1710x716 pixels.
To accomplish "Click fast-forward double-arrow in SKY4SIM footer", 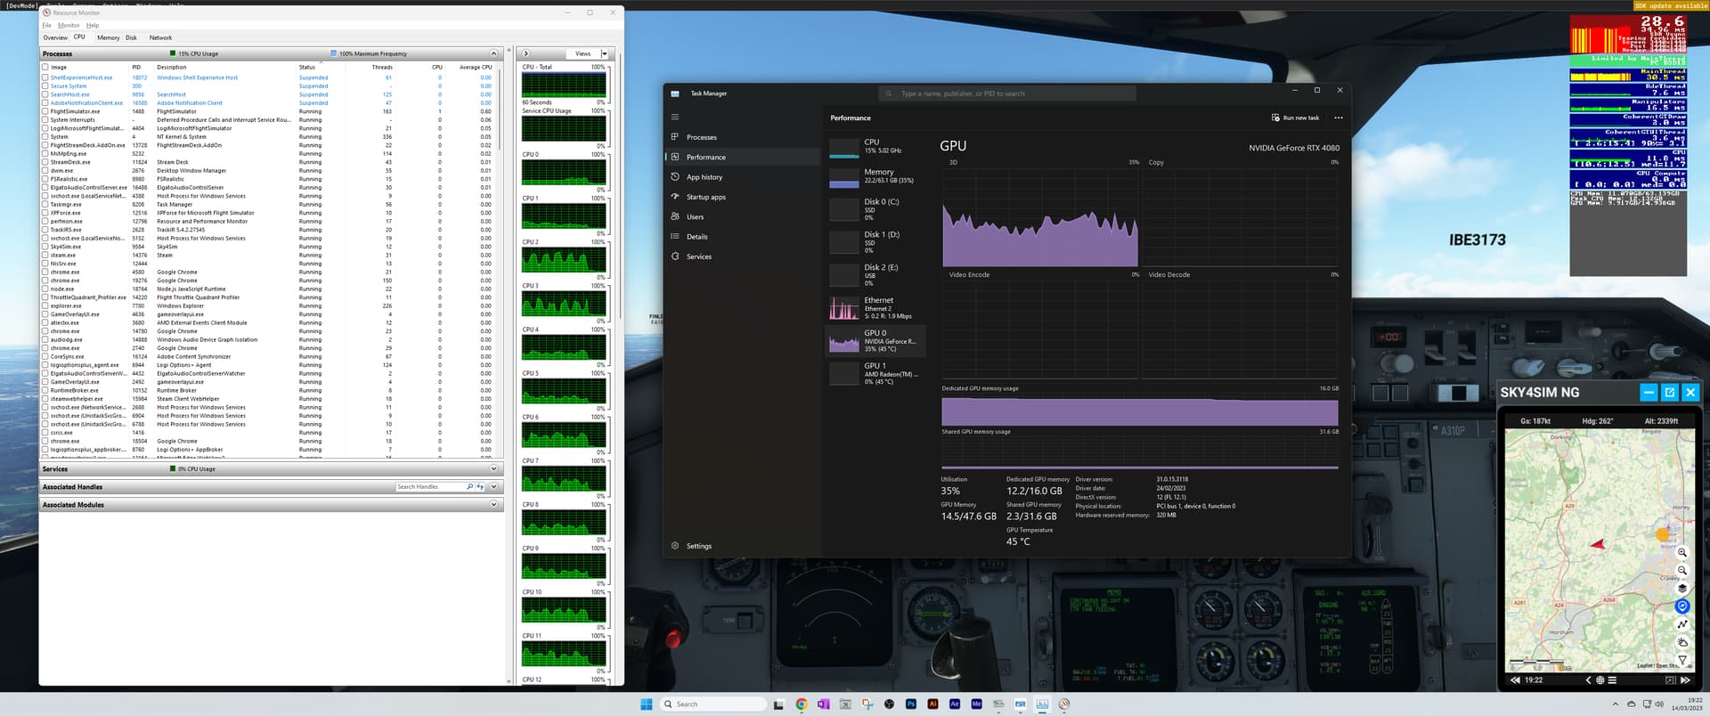I will point(1685,680).
